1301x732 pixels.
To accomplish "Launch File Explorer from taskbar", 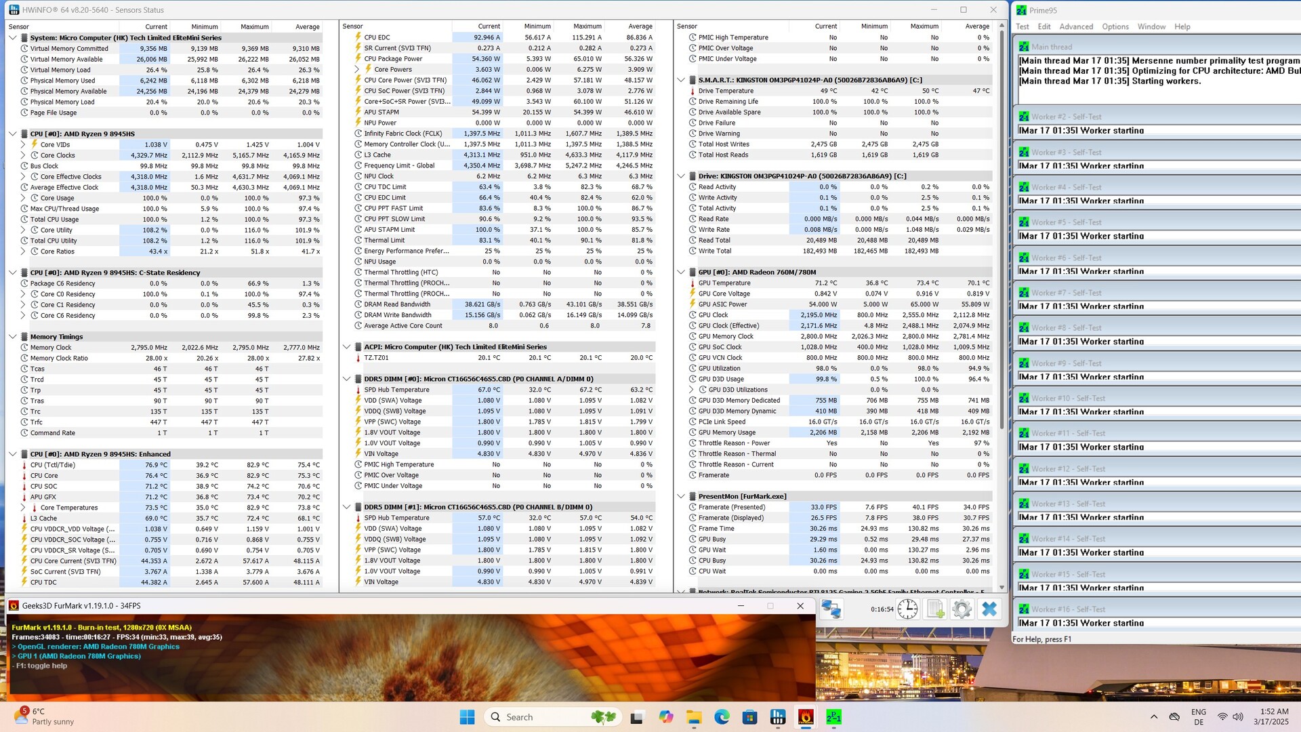I will (x=694, y=717).
